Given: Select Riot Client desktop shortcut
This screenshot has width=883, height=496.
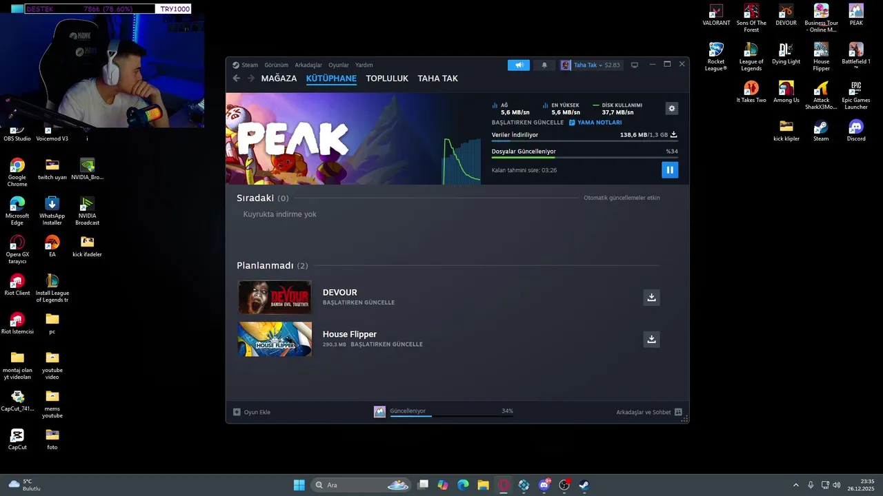Looking at the screenshot, I should pyautogui.click(x=17, y=285).
